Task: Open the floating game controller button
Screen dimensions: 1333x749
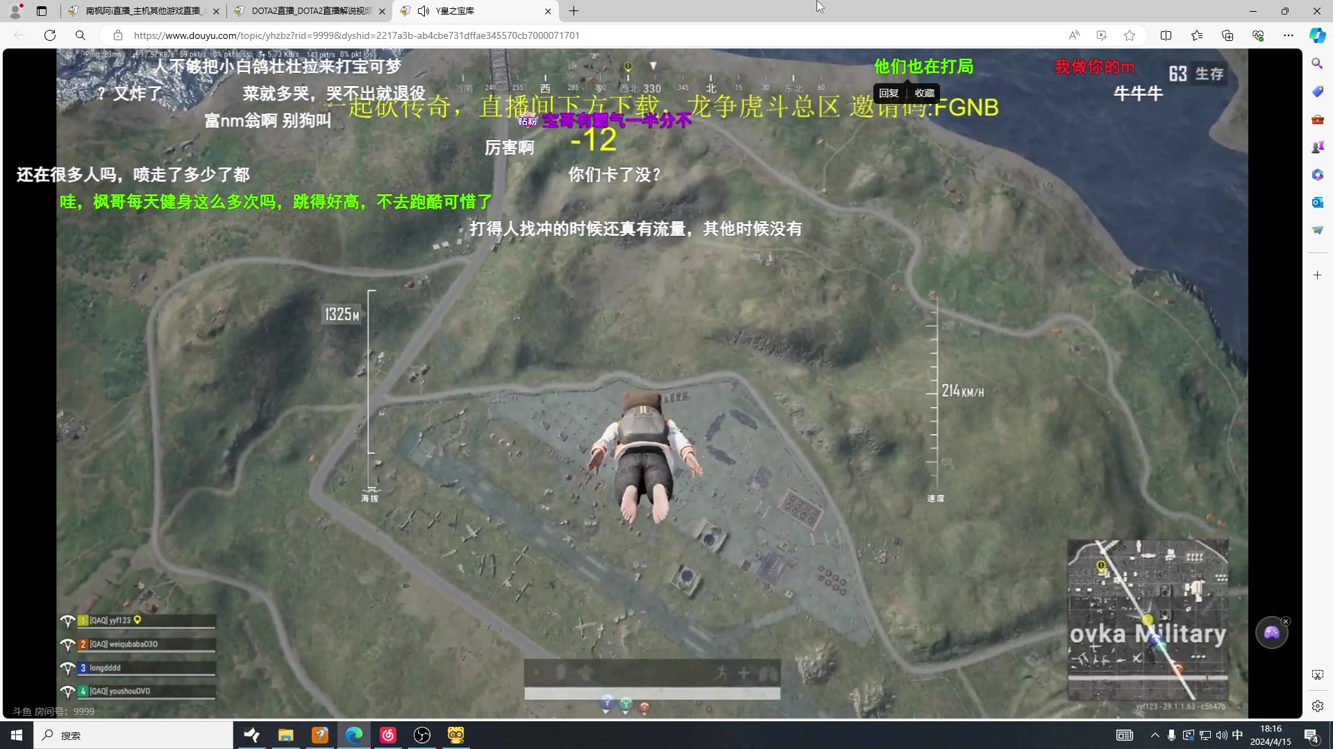Action: coord(1271,632)
